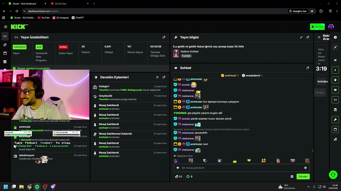This screenshot has height=191, width=341.
Task: Pop out the Yayın bilgisi panel
Action: coord(308,37)
